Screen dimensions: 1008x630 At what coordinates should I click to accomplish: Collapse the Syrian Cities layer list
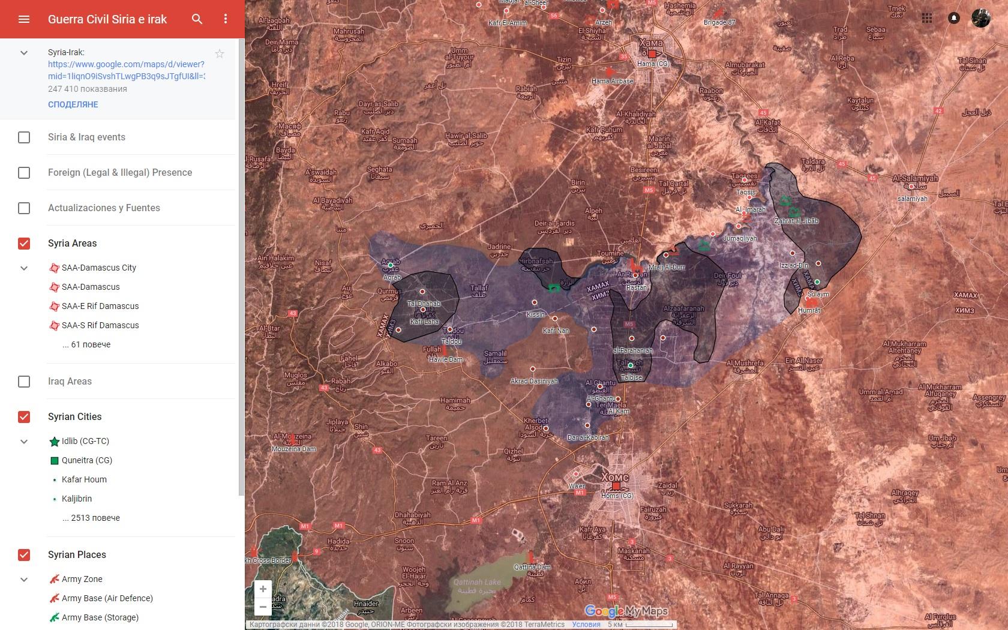click(x=24, y=442)
